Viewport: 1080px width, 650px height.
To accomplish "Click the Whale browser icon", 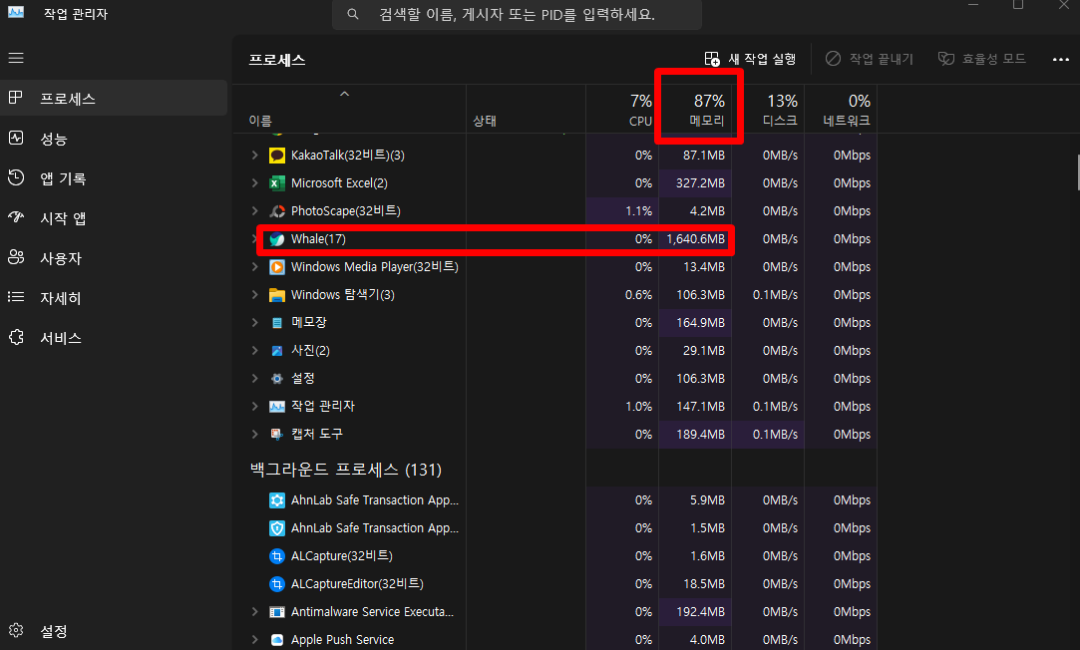I will point(277,239).
